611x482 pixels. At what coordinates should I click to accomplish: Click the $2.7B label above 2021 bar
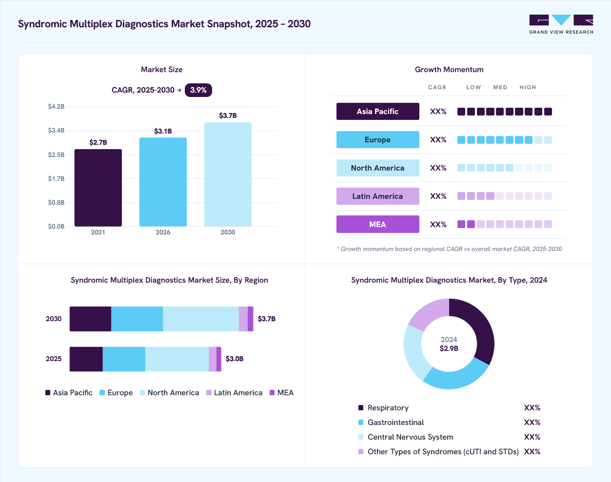98,142
